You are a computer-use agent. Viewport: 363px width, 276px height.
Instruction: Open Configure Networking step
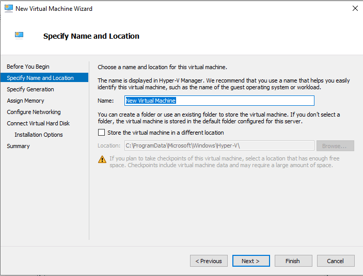[x=34, y=112]
